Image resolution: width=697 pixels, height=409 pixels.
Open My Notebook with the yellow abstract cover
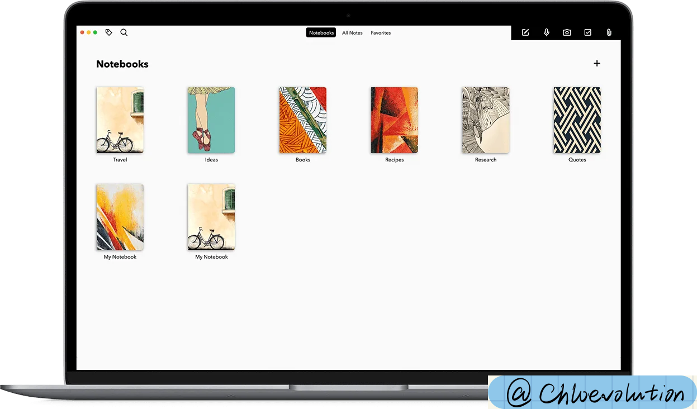coord(120,217)
